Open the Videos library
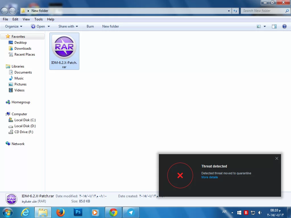 coord(19,90)
